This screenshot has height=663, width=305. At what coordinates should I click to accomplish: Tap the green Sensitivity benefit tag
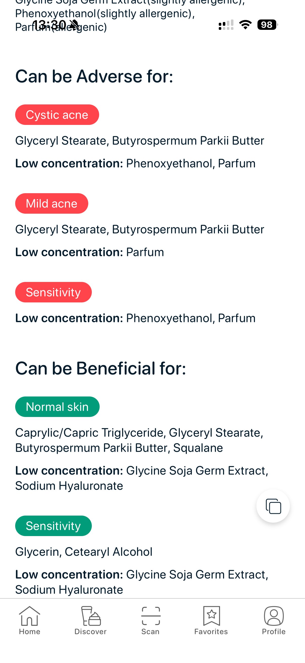click(x=54, y=526)
